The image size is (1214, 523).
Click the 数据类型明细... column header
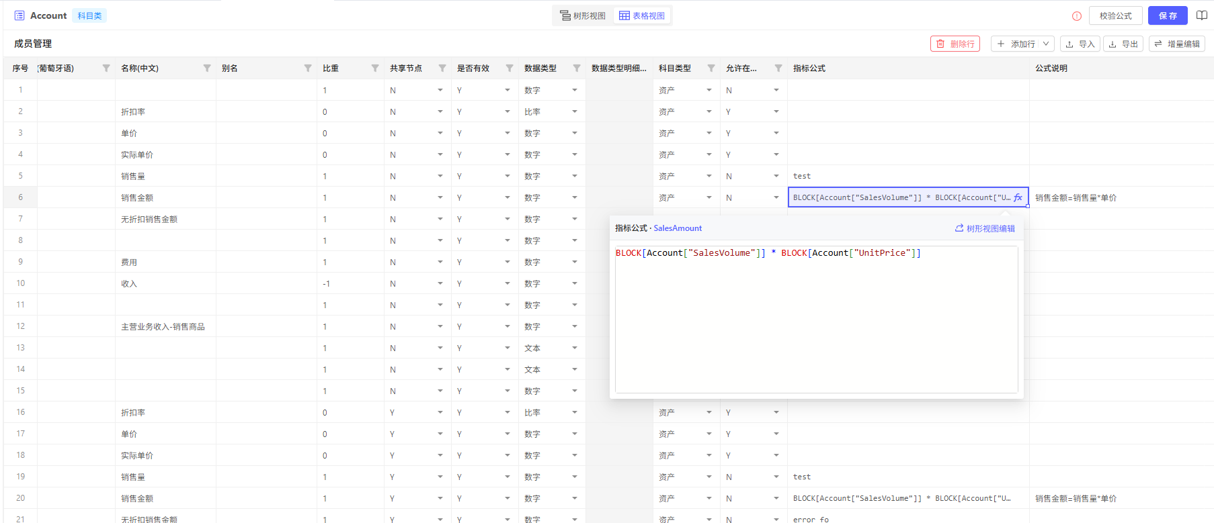619,68
